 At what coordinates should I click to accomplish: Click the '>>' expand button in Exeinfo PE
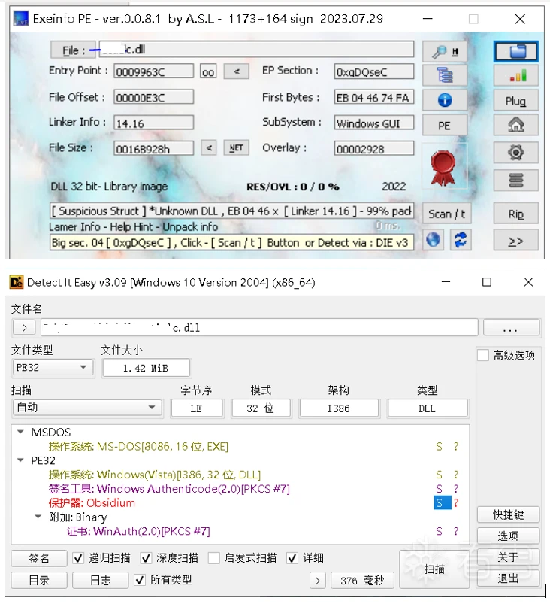pyautogui.click(x=515, y=241)
